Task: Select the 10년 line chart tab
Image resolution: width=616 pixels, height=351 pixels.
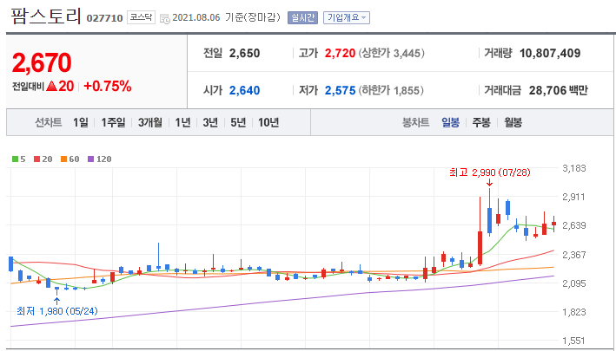Action: 268,122
